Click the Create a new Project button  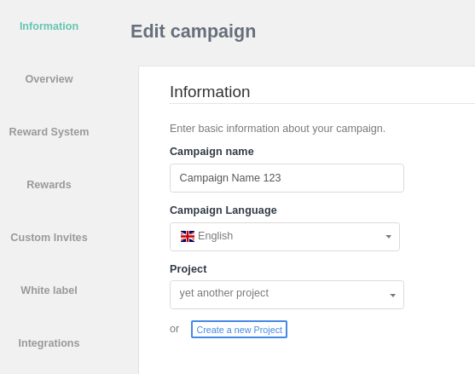(x=239, y=329)
